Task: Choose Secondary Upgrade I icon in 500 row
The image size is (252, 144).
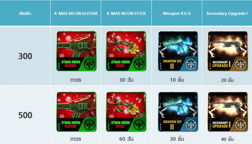Action: click(228, 112)
